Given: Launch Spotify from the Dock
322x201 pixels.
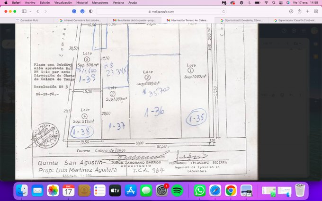Looking at the screenshot, I should (x=177, y=191).
